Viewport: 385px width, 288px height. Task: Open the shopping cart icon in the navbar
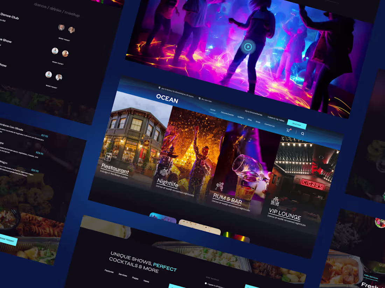(288, 130)
